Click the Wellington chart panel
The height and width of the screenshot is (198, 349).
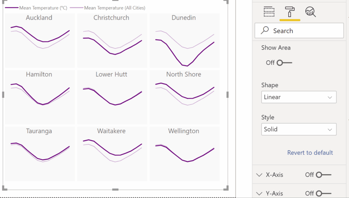(184, 154)
